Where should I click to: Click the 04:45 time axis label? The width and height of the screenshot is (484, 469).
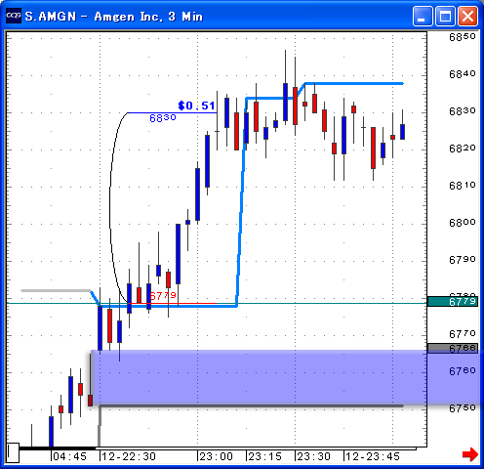coord(69,456)
